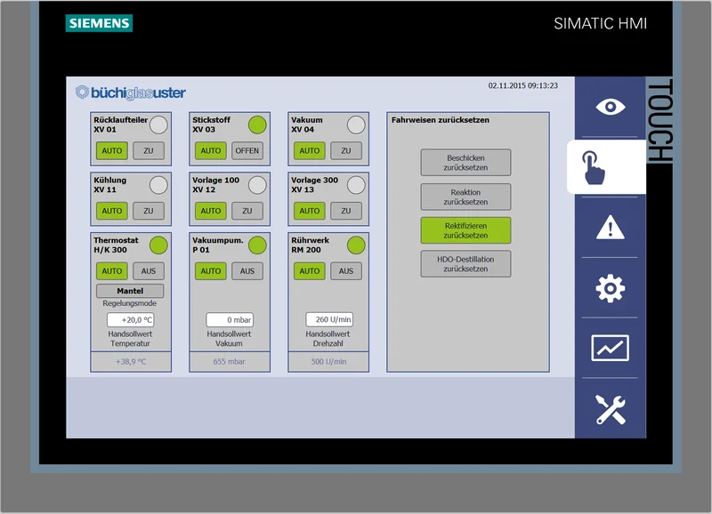Open the trend chart icon
This screenshot has height=514, width=712.
pyautogui.click(x=610, y=348)
